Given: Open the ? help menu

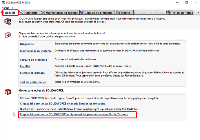Looking at the screenshot, I should coord(12,8).
